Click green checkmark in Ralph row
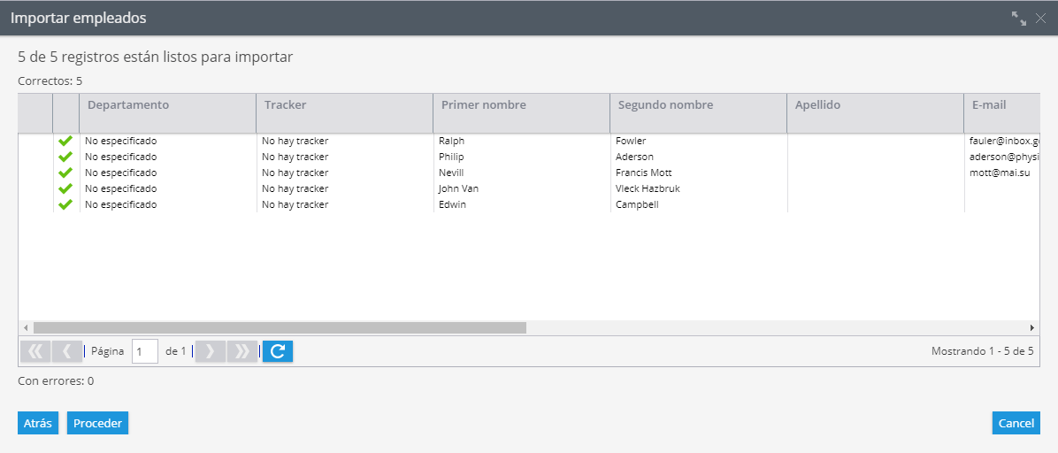This screenshot has width=1058, height=453. [65, 141]
